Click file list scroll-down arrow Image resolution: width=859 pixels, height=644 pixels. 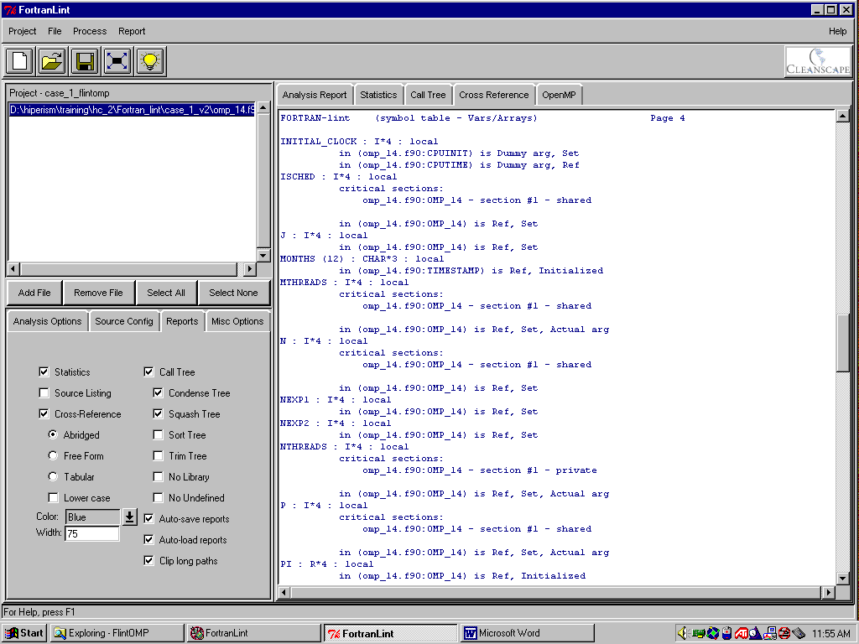(263, 255)
